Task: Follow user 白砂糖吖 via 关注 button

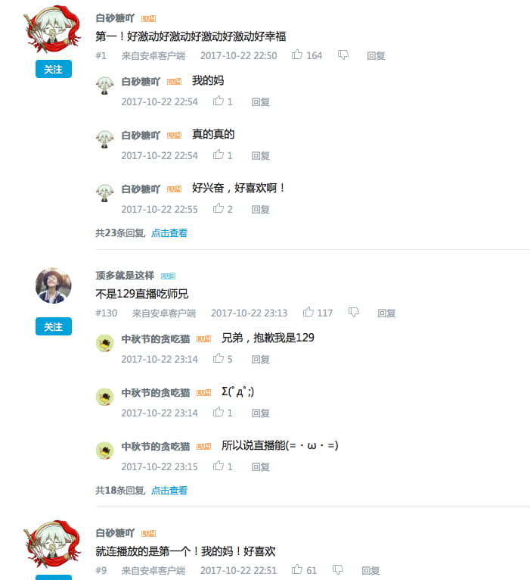Action: point(54,69)
